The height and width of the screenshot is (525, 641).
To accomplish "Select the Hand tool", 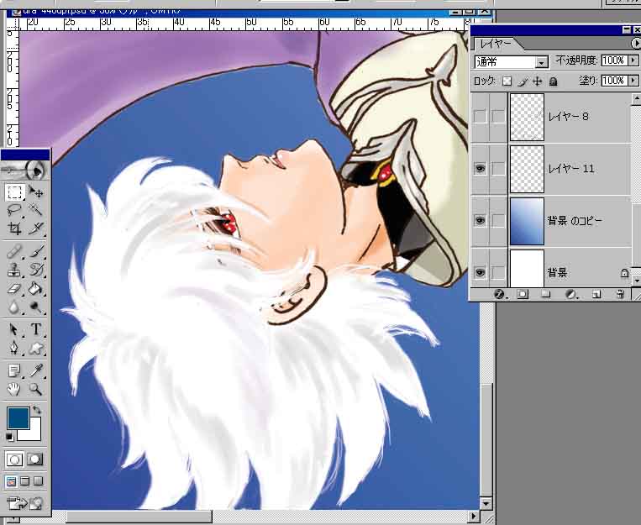I will [14, 389].
